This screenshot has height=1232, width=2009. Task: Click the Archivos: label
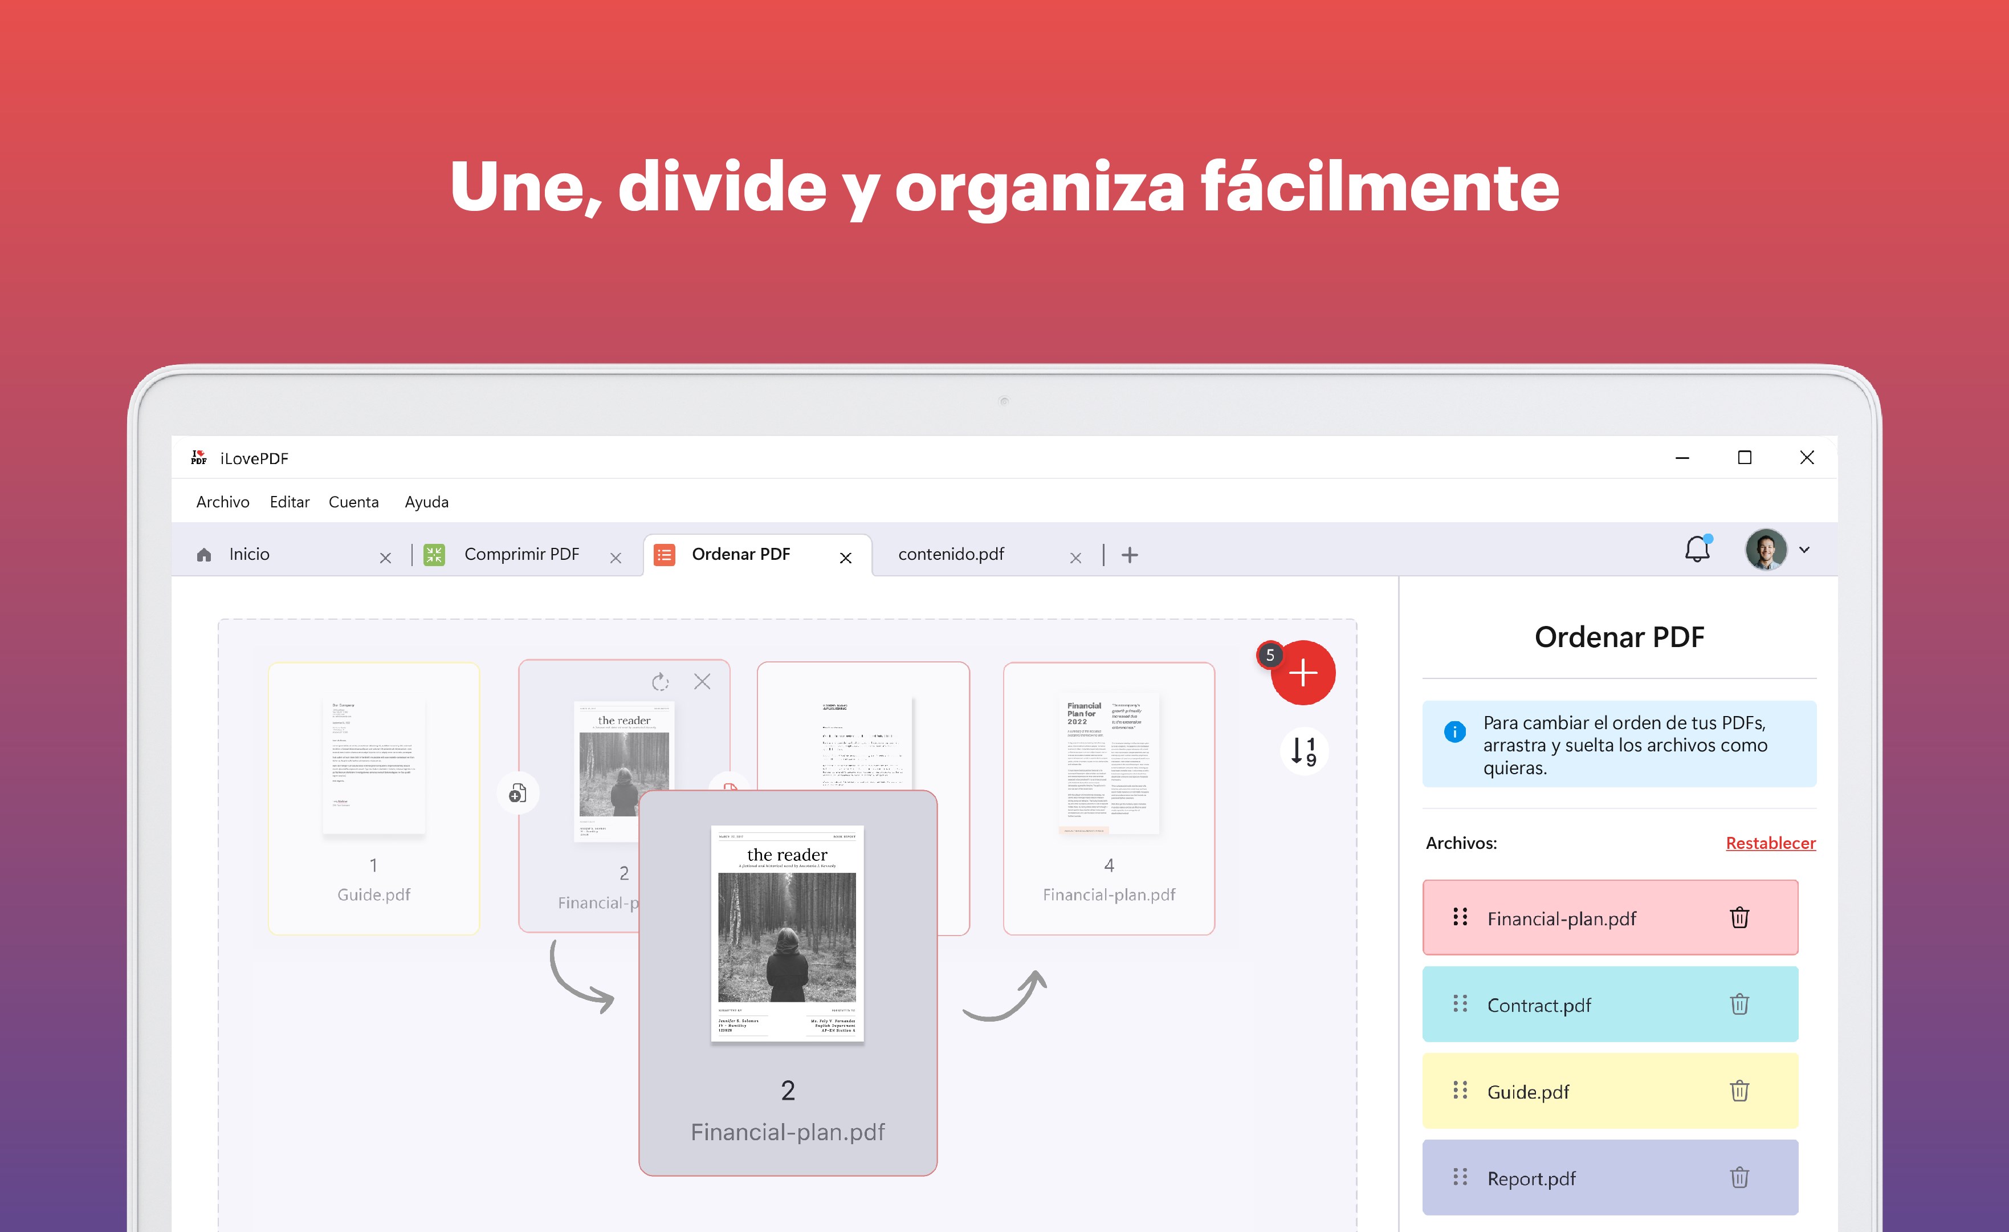(1461, 843)
